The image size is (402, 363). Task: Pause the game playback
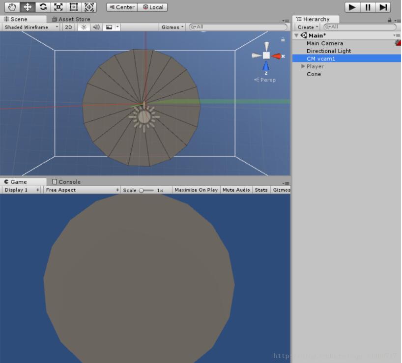(x=368, y=7)
